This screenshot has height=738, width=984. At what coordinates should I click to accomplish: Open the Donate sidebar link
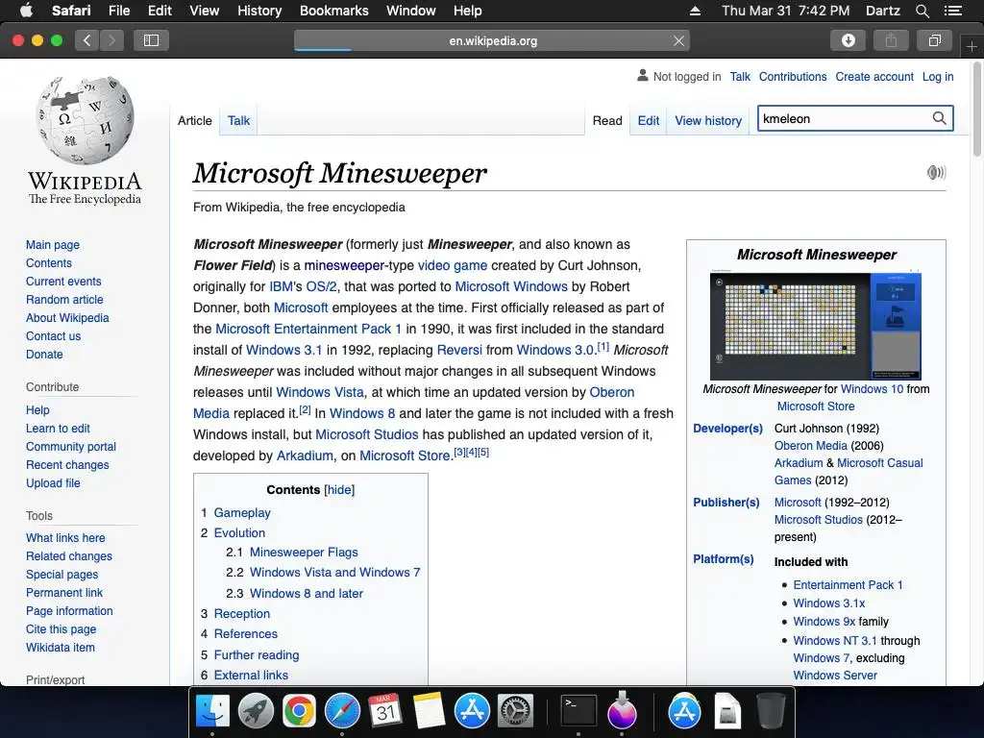44,354
